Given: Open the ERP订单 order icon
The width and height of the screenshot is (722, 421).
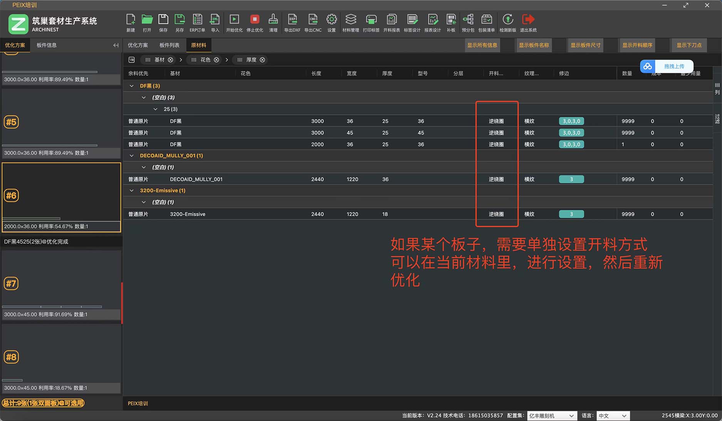Looking at the screenshot, I should (x=197, y=22).
